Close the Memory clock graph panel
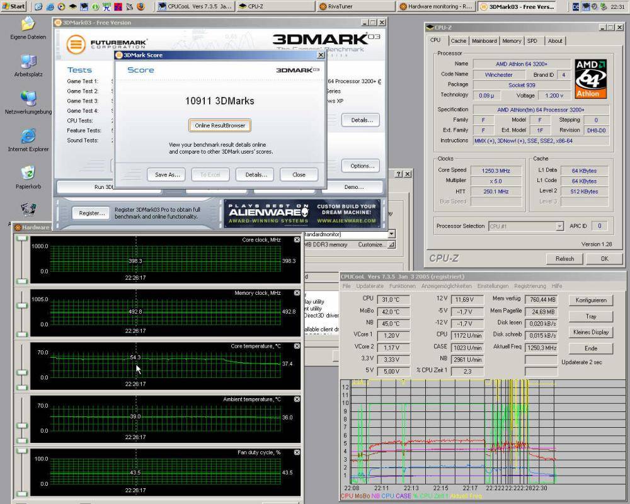 tap(297, 293)
